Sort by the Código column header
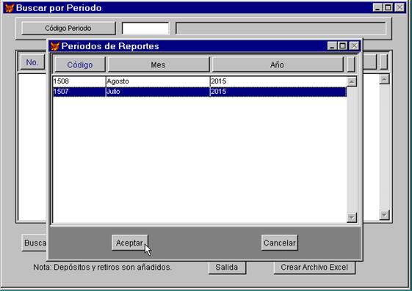 pos(80,65)
